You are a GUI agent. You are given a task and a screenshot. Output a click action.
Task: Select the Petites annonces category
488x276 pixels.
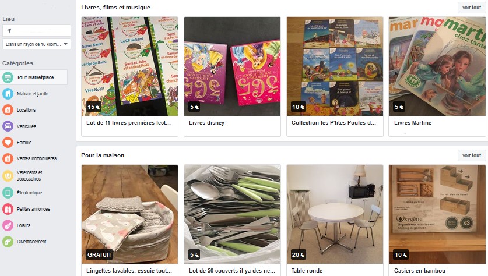coord(34,209)
